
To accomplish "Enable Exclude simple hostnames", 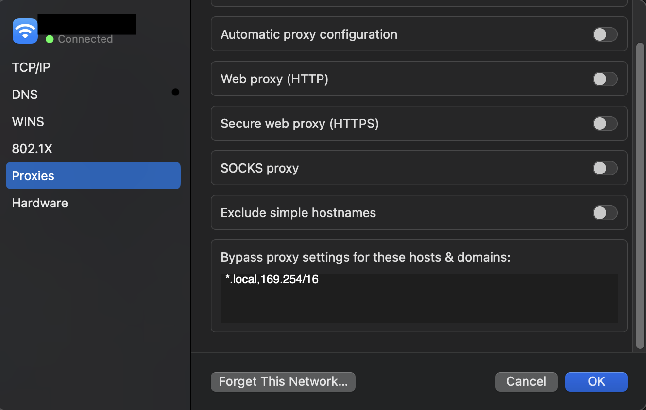I will (605, 212).
